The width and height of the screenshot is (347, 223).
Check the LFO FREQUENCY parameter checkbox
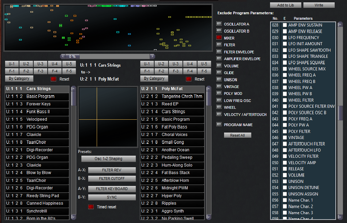pos(285,38)
